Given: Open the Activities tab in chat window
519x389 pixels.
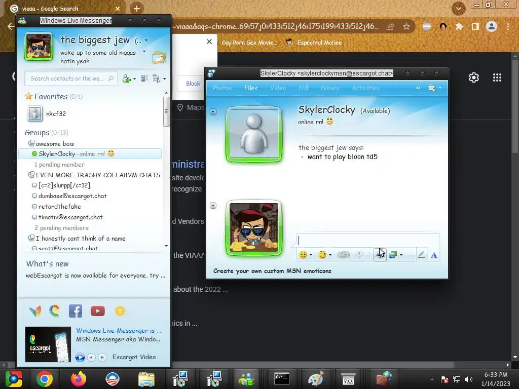Looking at the screenshot, I should click(x=365, y=88).
